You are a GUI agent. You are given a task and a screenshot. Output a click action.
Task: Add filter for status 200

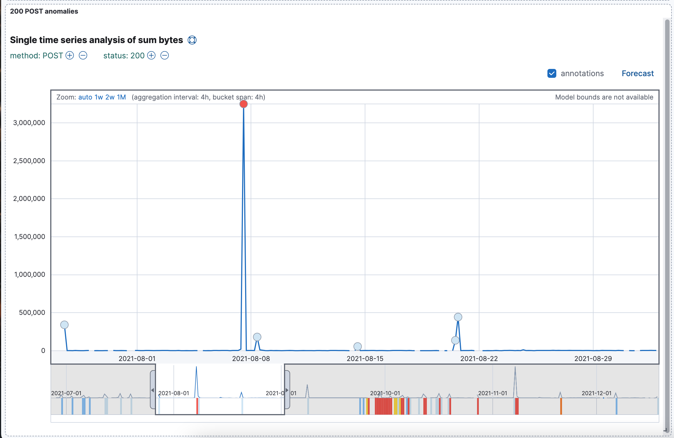(151, 55)
